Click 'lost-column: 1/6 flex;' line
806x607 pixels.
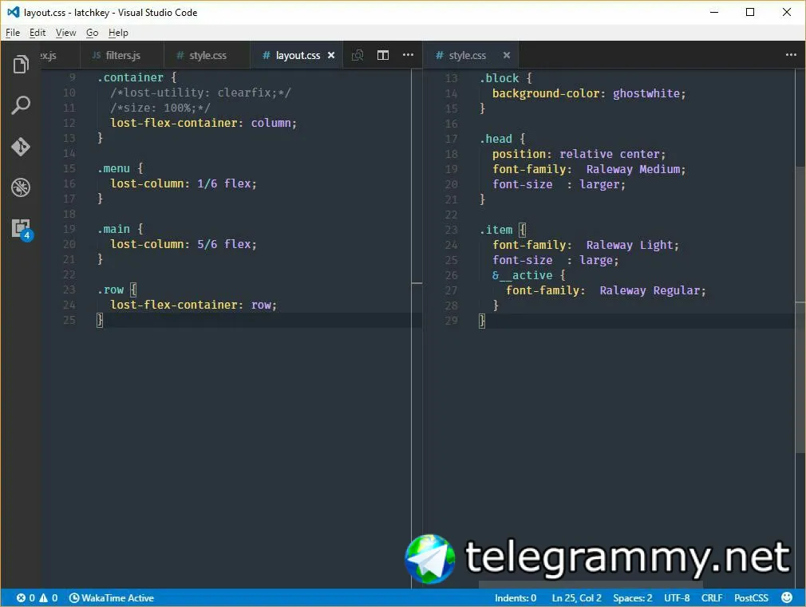coord(184,183)
